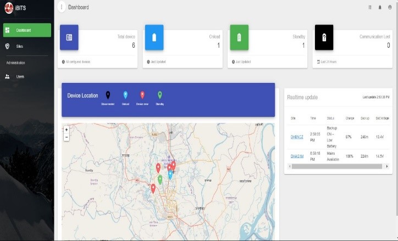Click the Status column header
The width and height of the screenshot is (398, 241).
click(330, 119)
